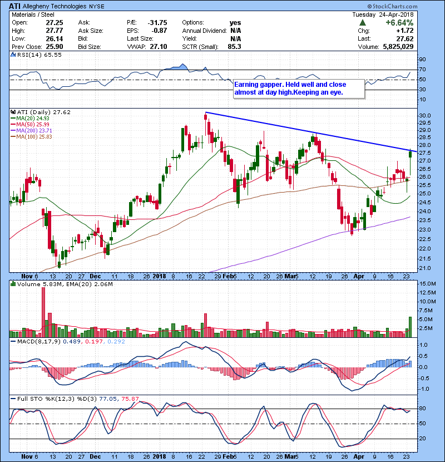The width and height of the screenshot is (445, 462).
Task: Click the Bid Size label
Action: click(90, 47)
